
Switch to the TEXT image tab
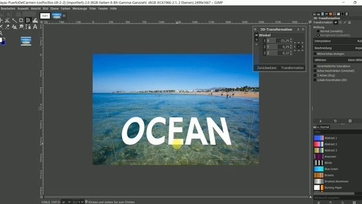45,16
